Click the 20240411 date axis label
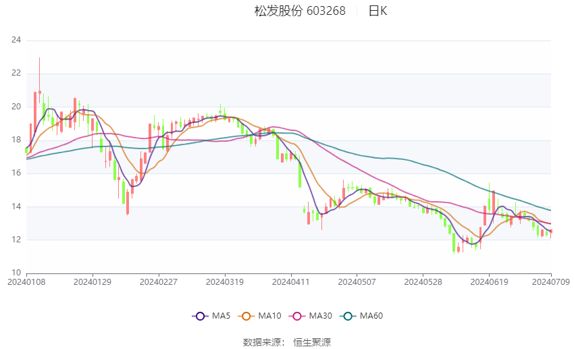Viewport: 574px width, 349px height. coord(291,282)
